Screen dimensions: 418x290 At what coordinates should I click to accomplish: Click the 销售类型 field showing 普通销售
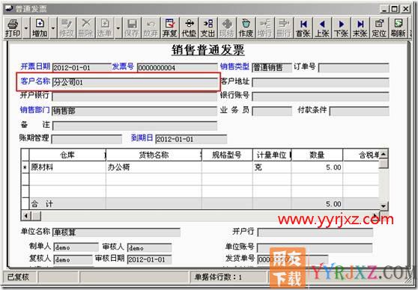pyautogui.click(x=272, y=67)
